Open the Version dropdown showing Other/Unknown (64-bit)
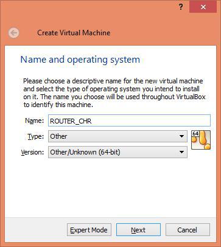221x247 pixels. pyautogui.click(x=118, y=152)
